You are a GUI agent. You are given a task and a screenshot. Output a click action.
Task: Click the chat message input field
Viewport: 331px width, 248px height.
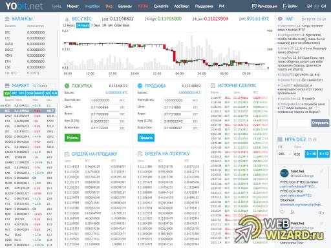(x=294, y=123)
